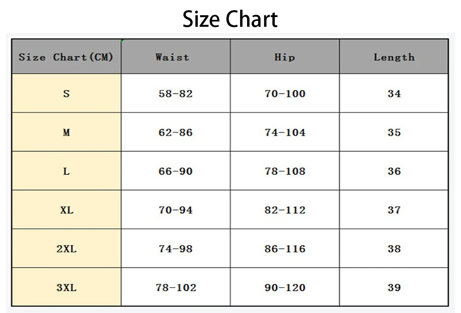461x313 pixels.
Task: Click the green marker on Waist header
Action: coord(122,41)
